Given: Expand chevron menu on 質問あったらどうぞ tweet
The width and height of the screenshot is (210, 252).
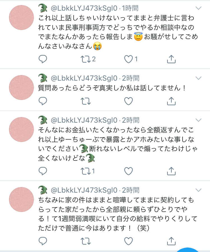Looking at the screenshot, I should 199,78.
